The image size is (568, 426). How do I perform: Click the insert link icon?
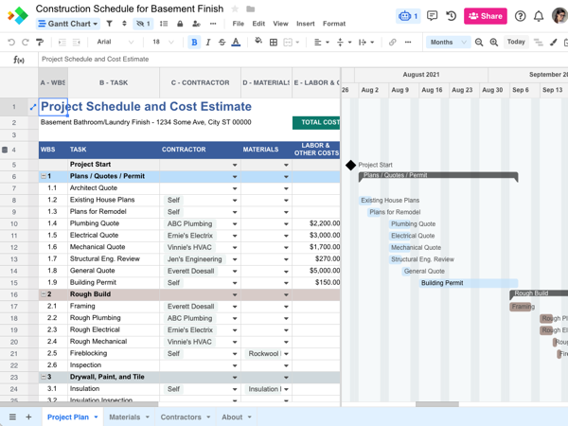(393, 43)
